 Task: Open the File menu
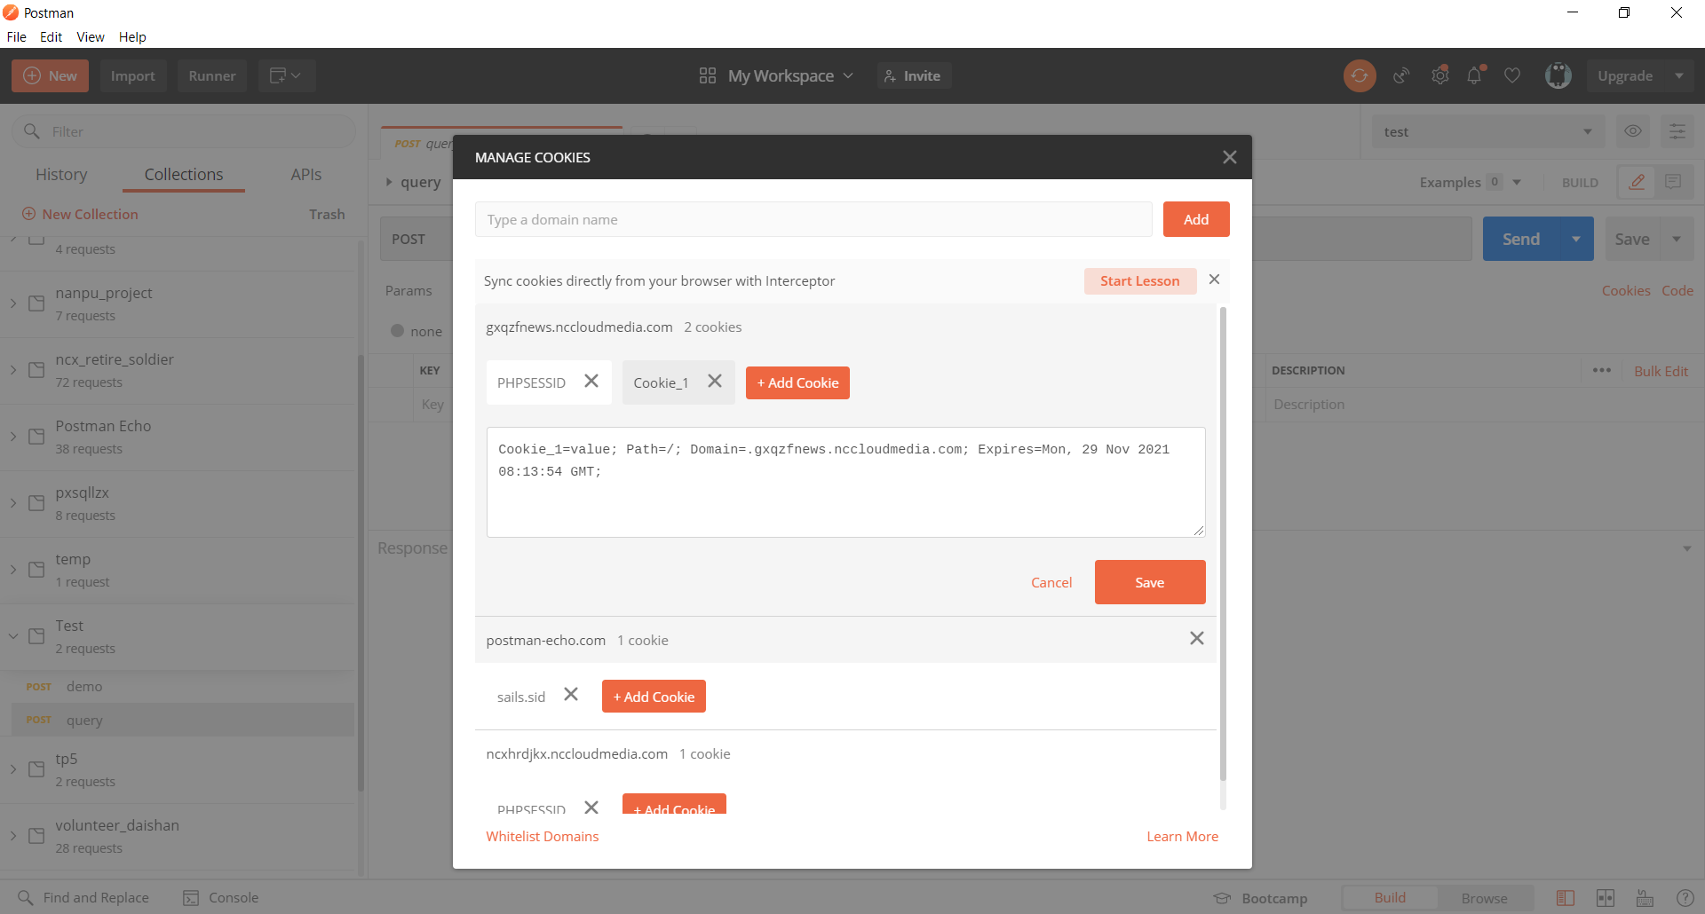[17, 36]
